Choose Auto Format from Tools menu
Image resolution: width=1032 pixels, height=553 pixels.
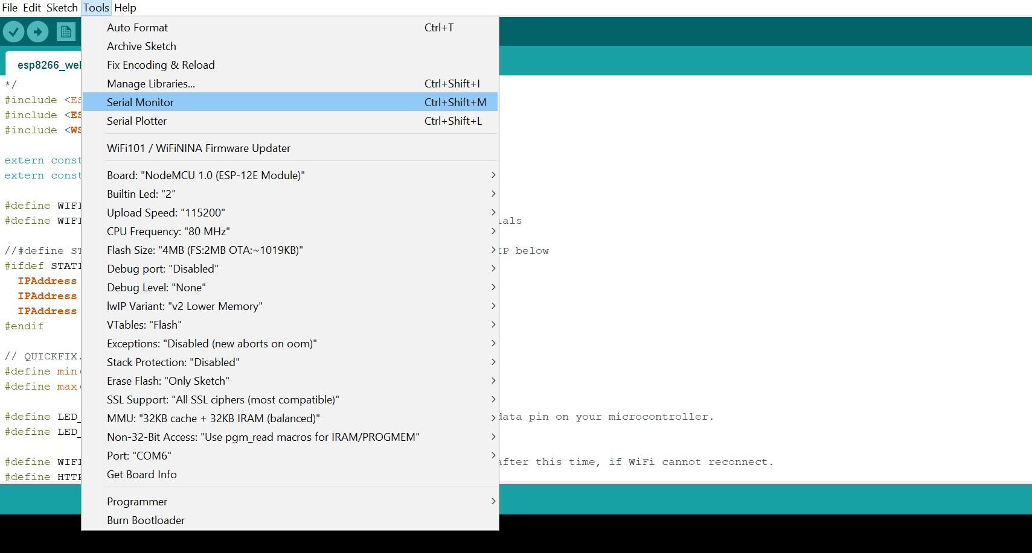(x=290, y=28)
